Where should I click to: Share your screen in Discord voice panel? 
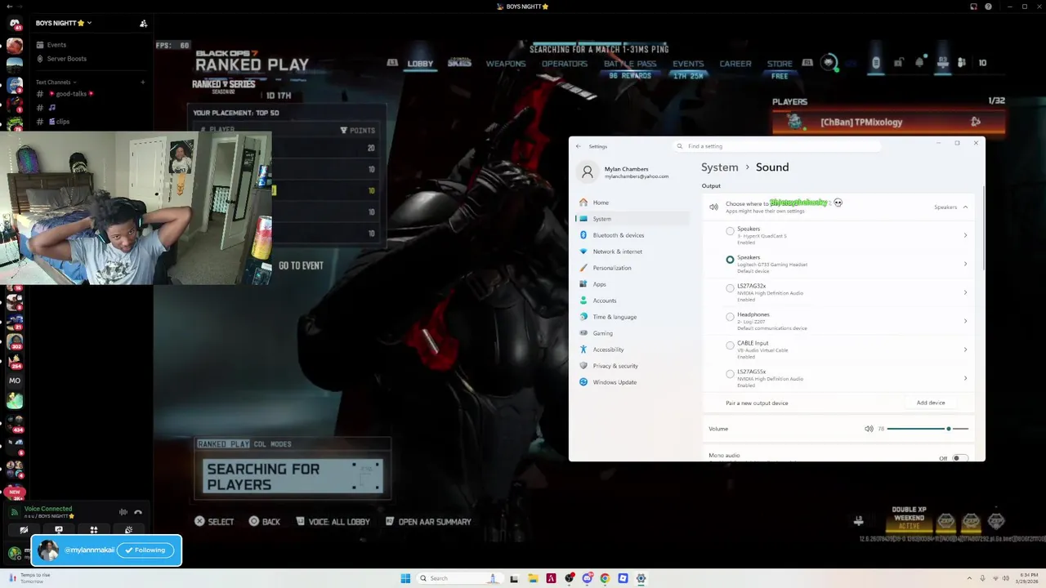[x=59, y=530]
